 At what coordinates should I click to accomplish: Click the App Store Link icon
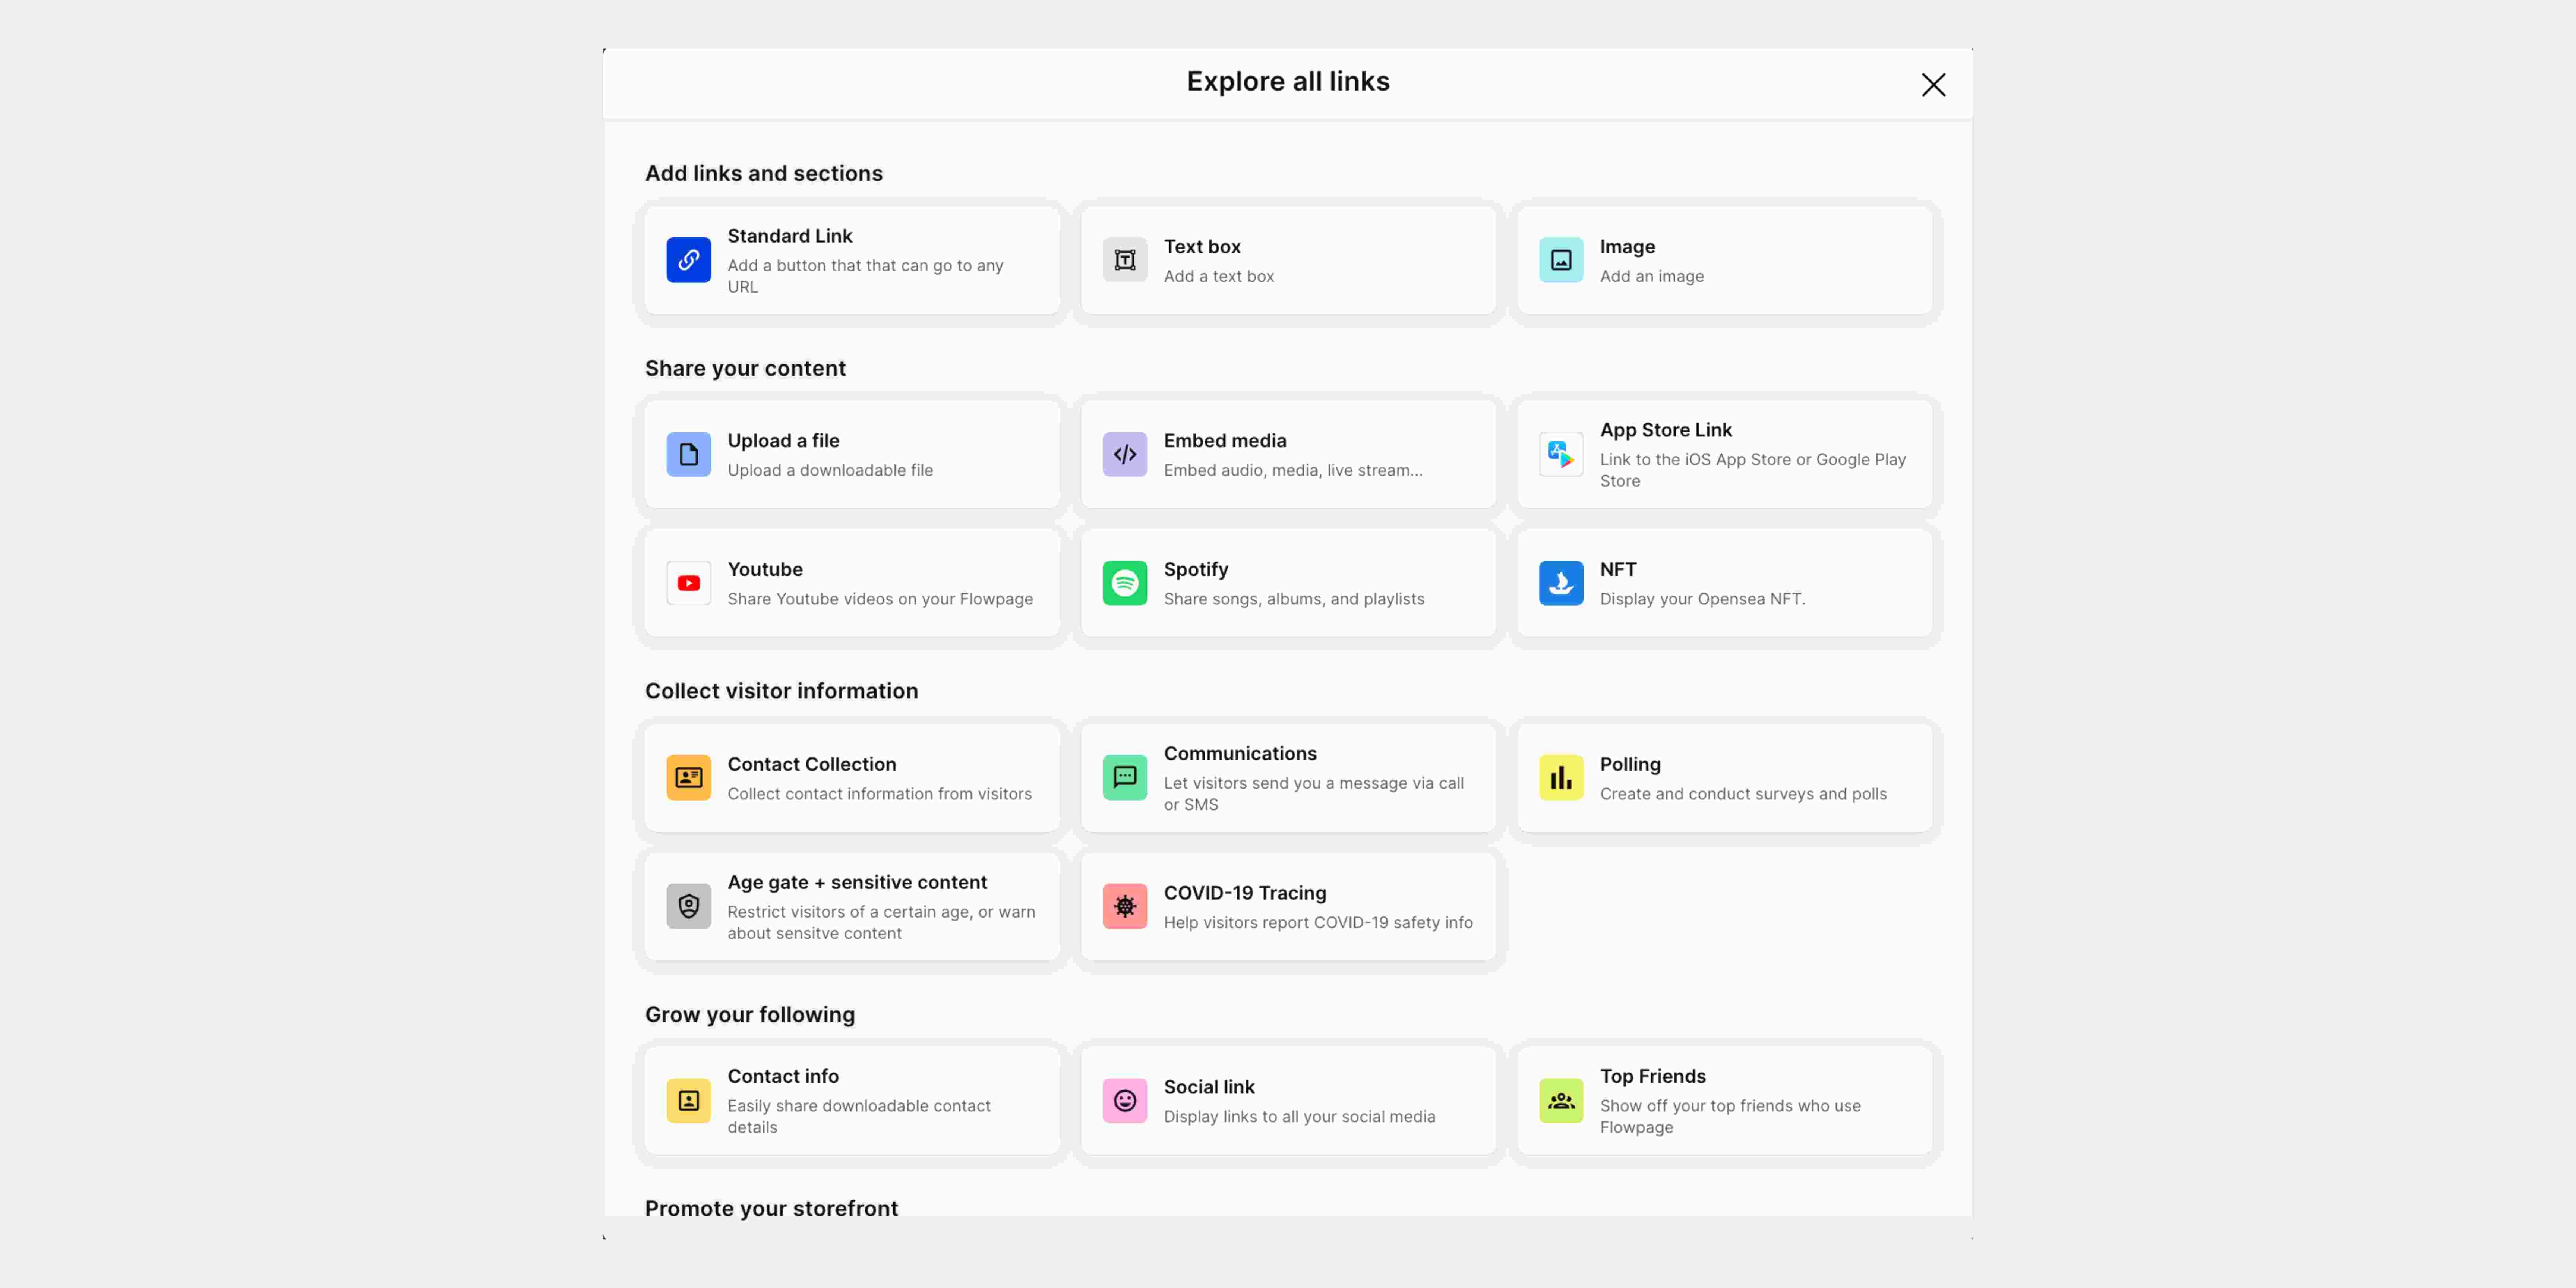[1561, 454]
